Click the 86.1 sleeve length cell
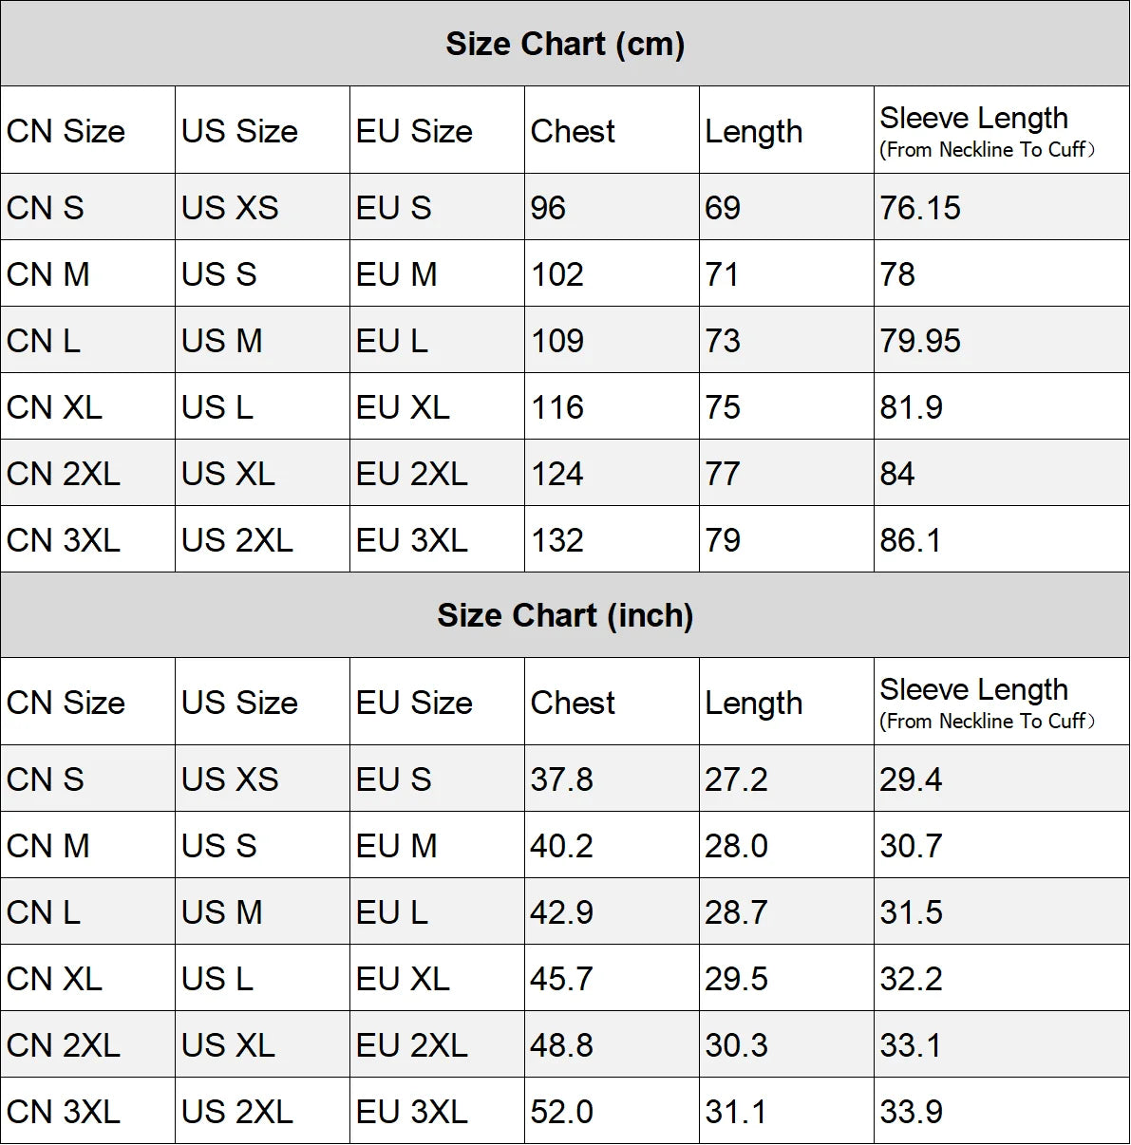The width and height of the screenshot is (1131, 1145). point(911,540)
